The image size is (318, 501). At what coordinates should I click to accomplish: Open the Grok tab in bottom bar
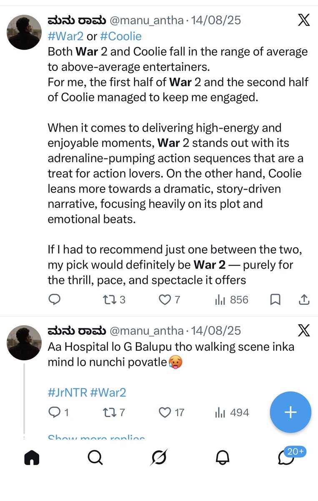click(x=159, y=458)
